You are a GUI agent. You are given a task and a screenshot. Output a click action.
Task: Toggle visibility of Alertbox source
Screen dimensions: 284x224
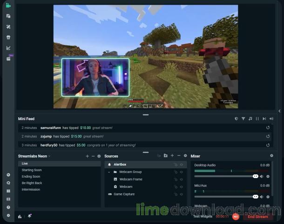[182, 165]
